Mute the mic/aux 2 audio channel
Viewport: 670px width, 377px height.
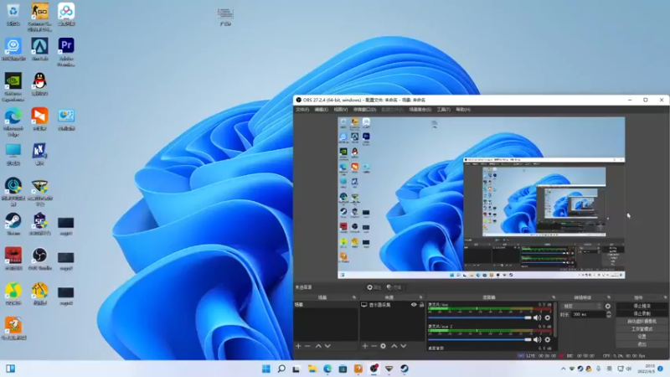537,339
